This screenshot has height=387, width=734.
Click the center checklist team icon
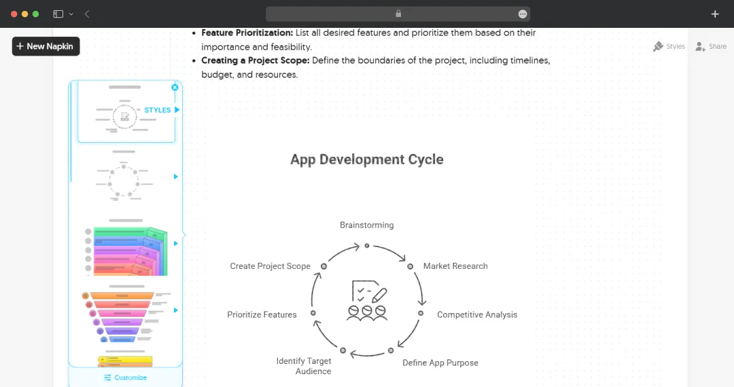tap(367, 301)
